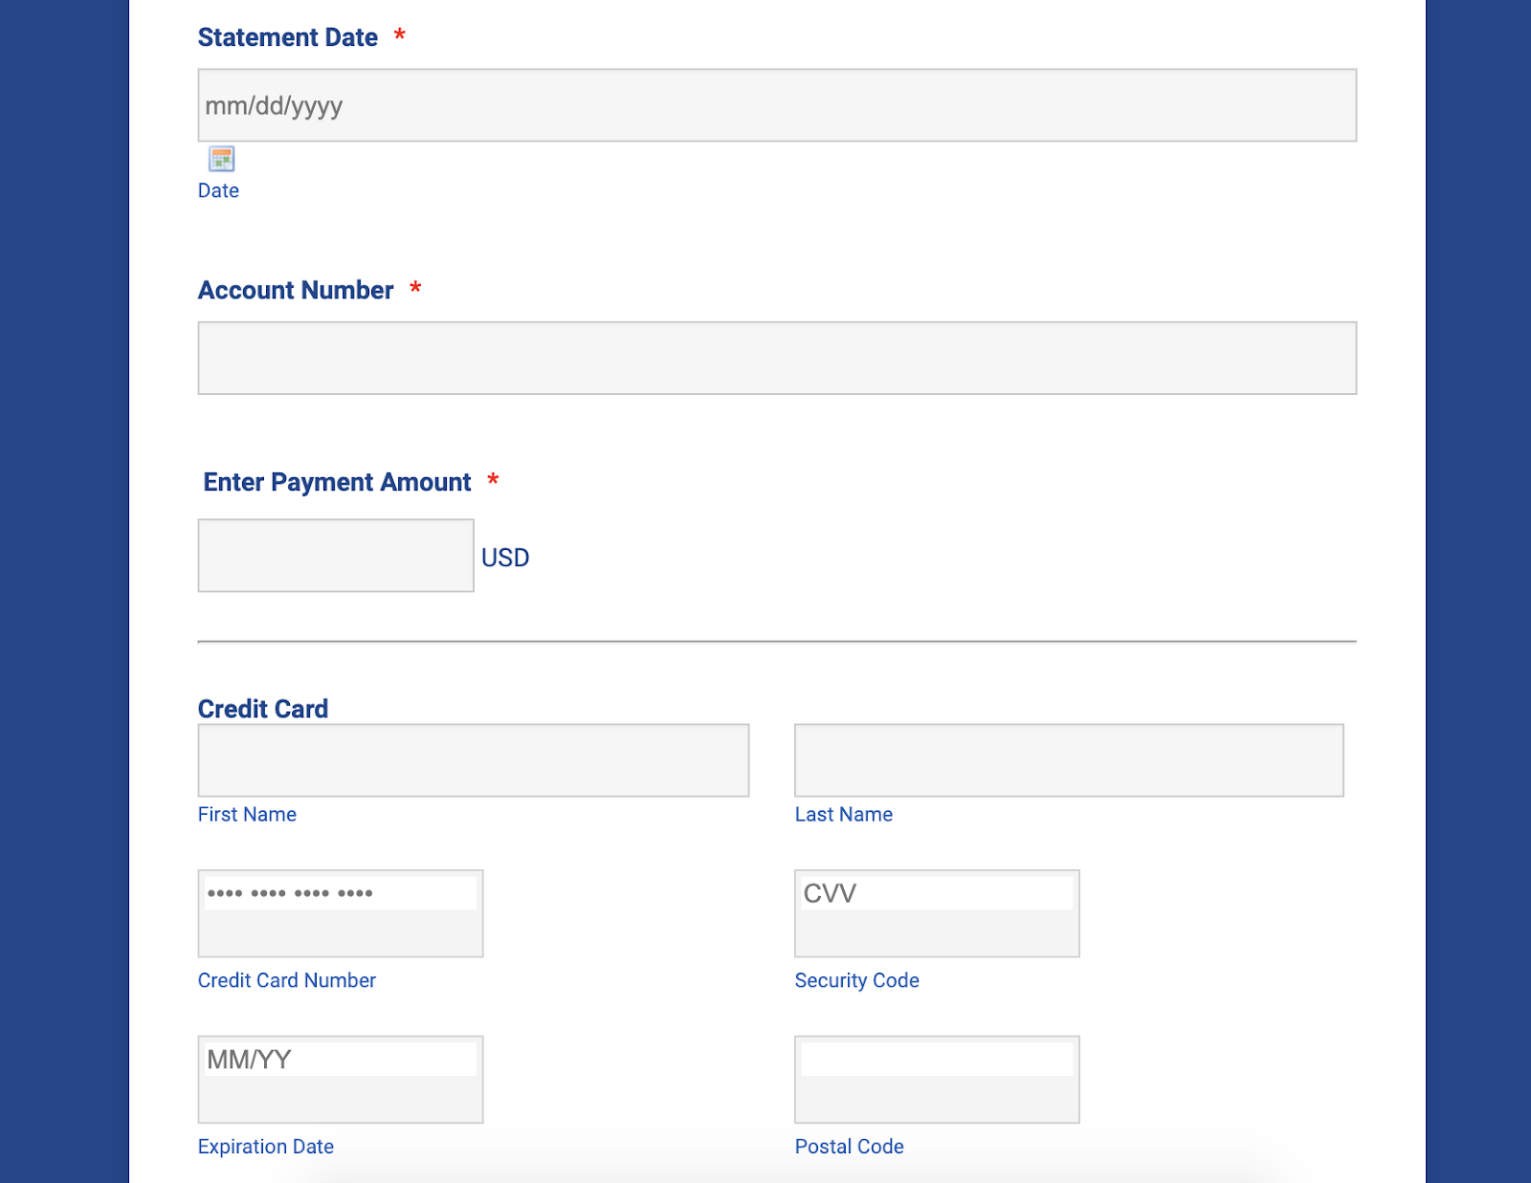This screenshot has height=1183, width=1531.
Task: Click the "Expiration Date" sublabel
Action: (x=265, y=1147)
